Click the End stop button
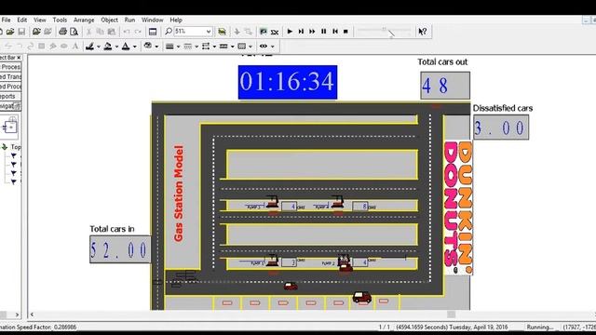 point(345,32)
